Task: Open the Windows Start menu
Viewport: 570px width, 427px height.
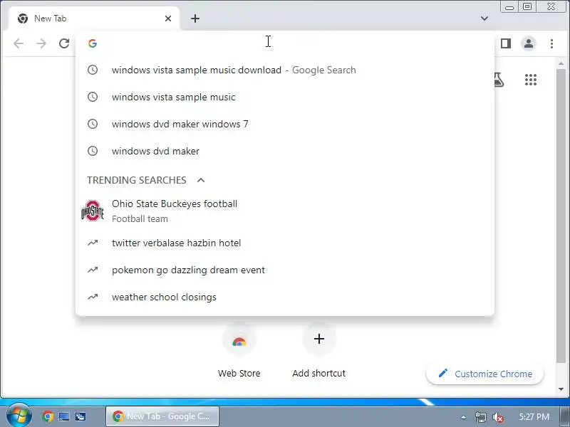Action: tap(19, 416)
